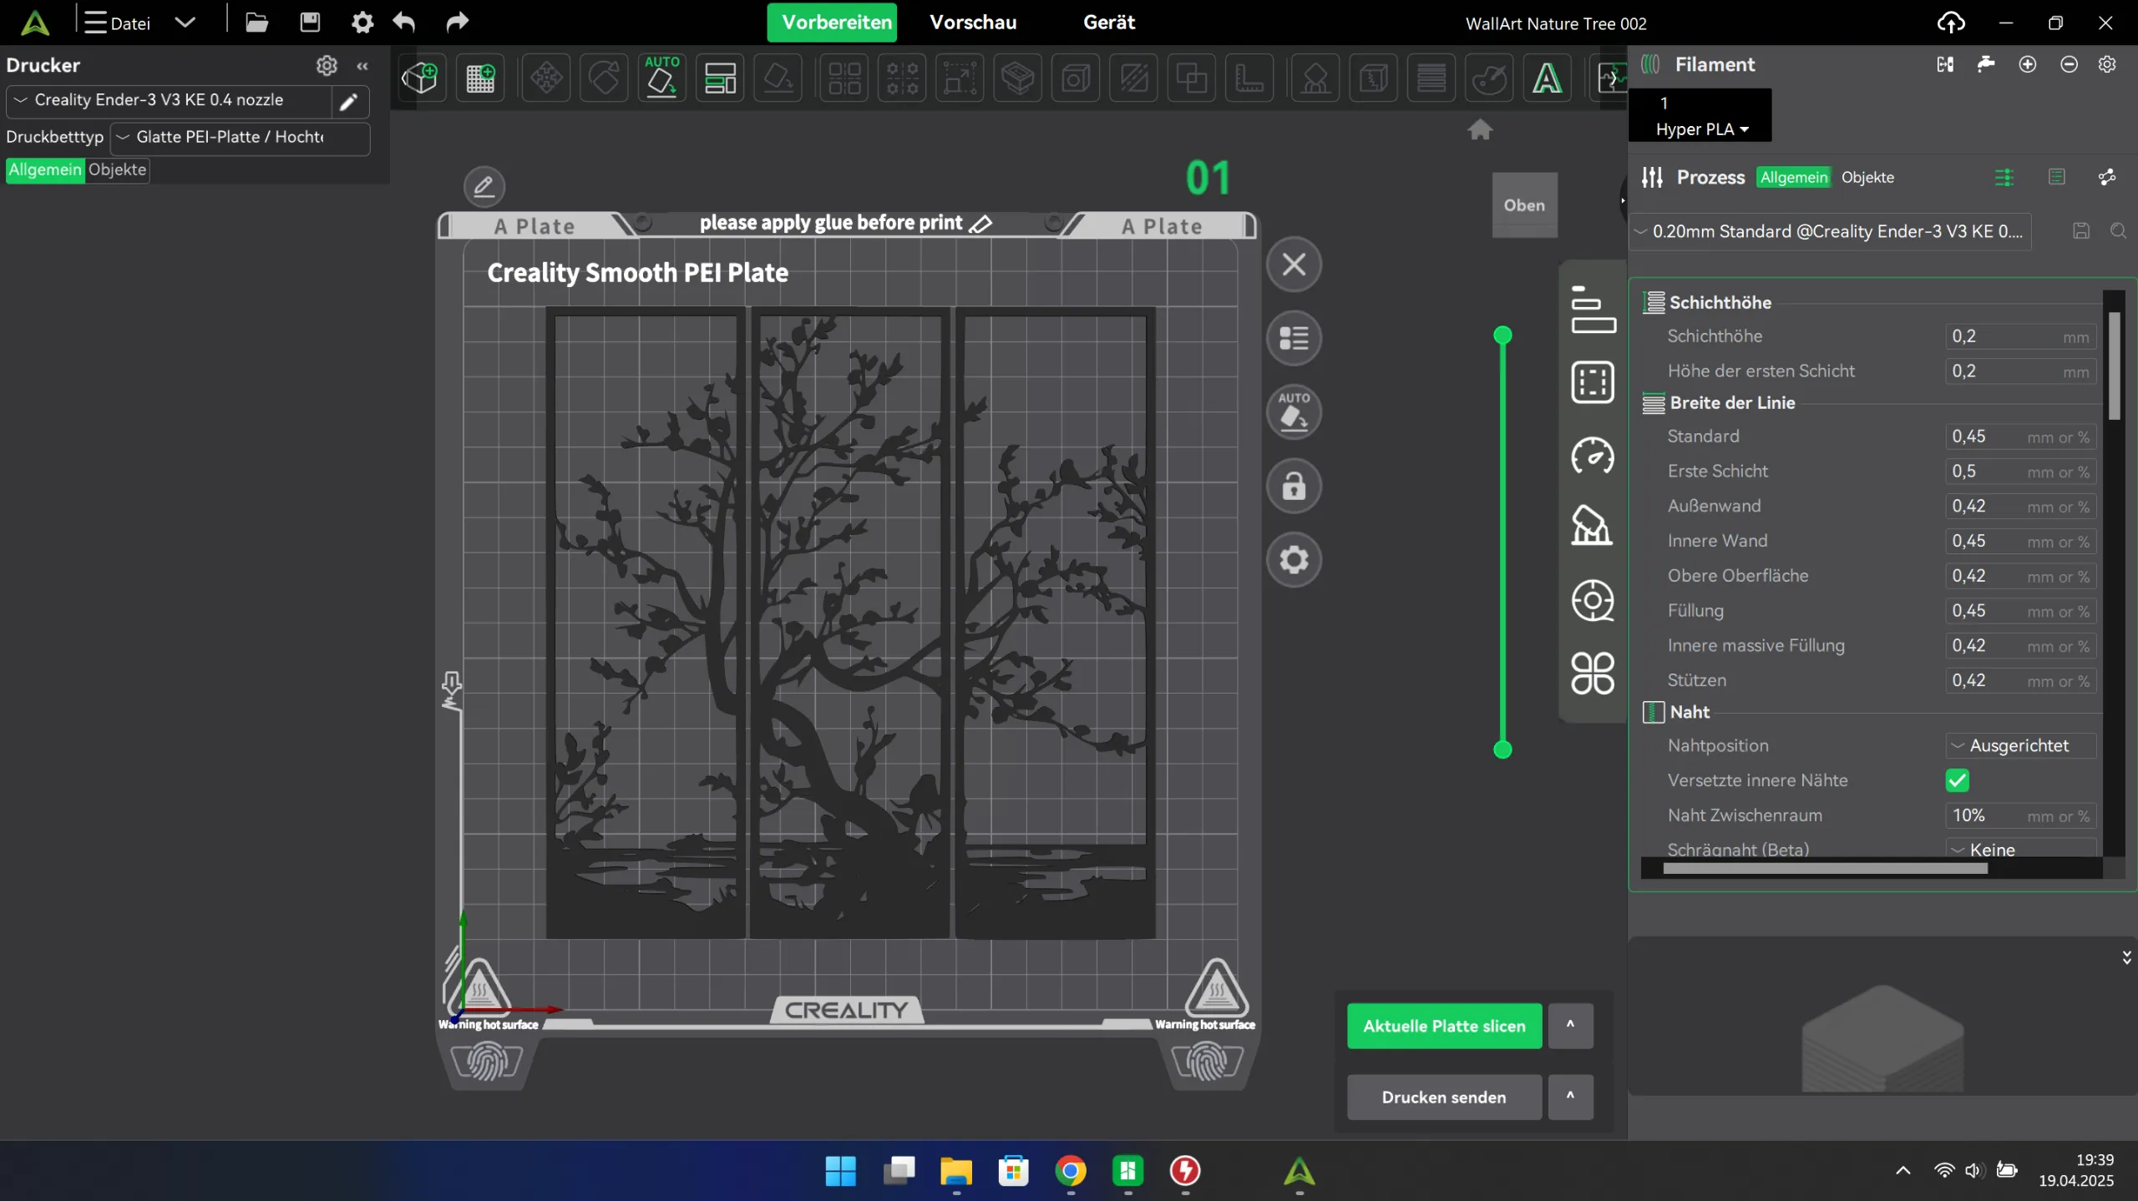2138x1201 pixels.
Task: Switch Prozess panel to Objekte mode
Action: point(1867,177)
